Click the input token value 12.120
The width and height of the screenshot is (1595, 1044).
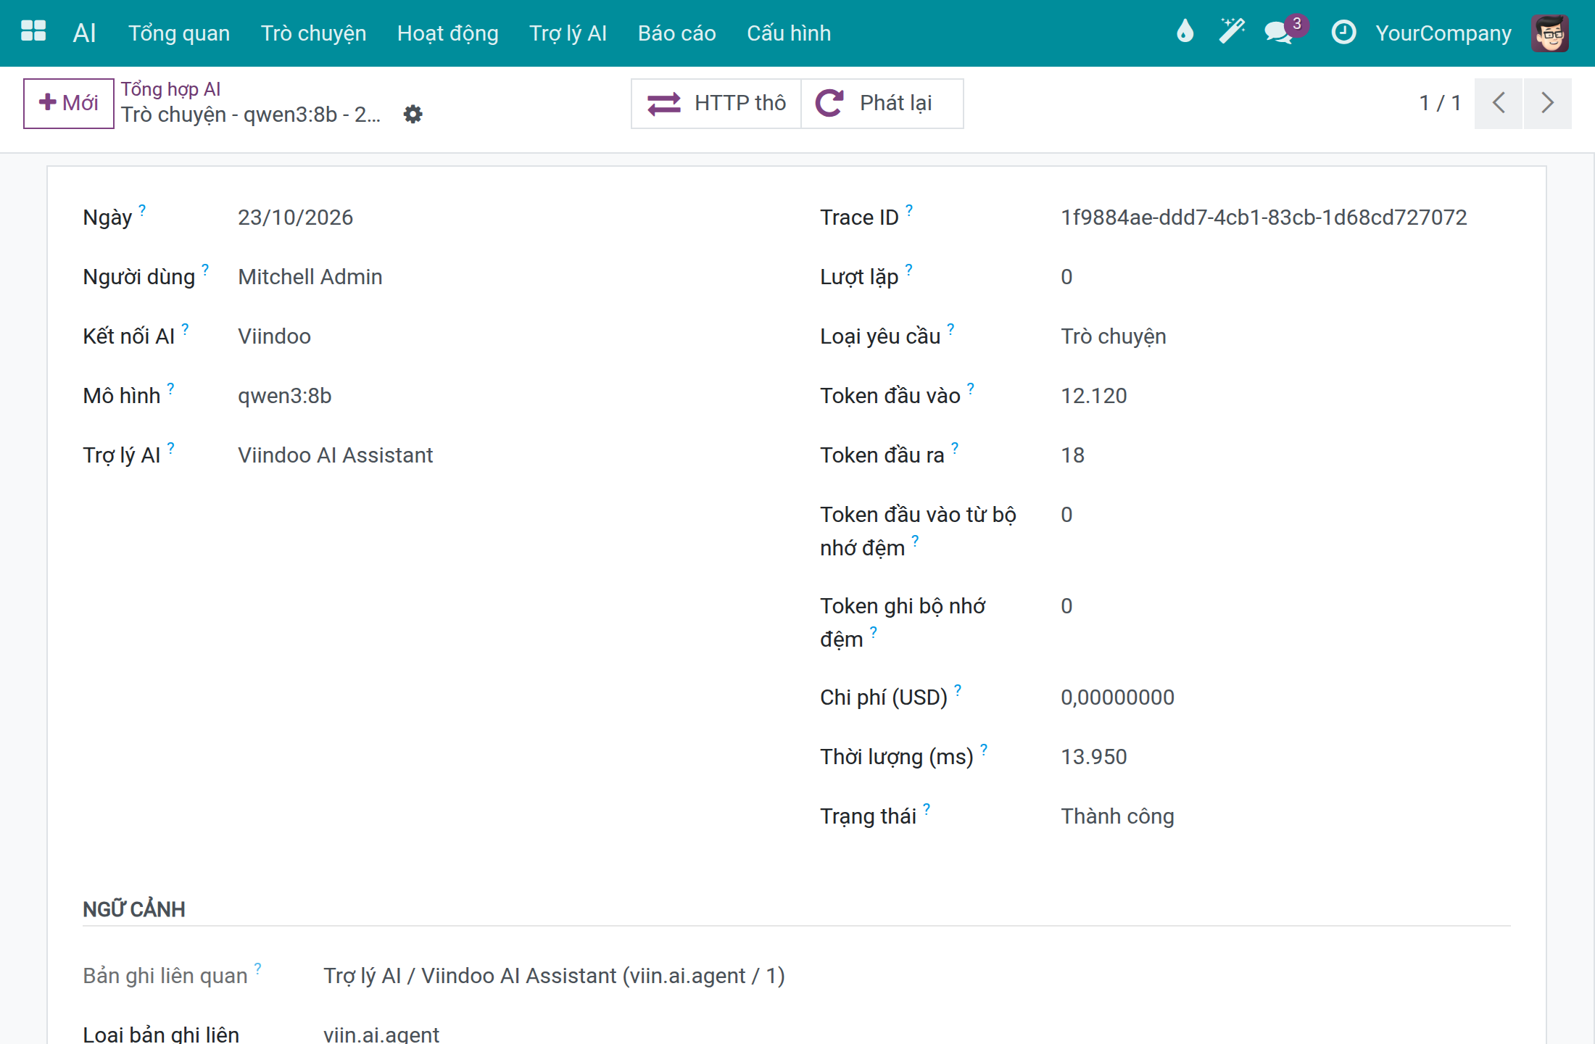(x=1093, y=395)
